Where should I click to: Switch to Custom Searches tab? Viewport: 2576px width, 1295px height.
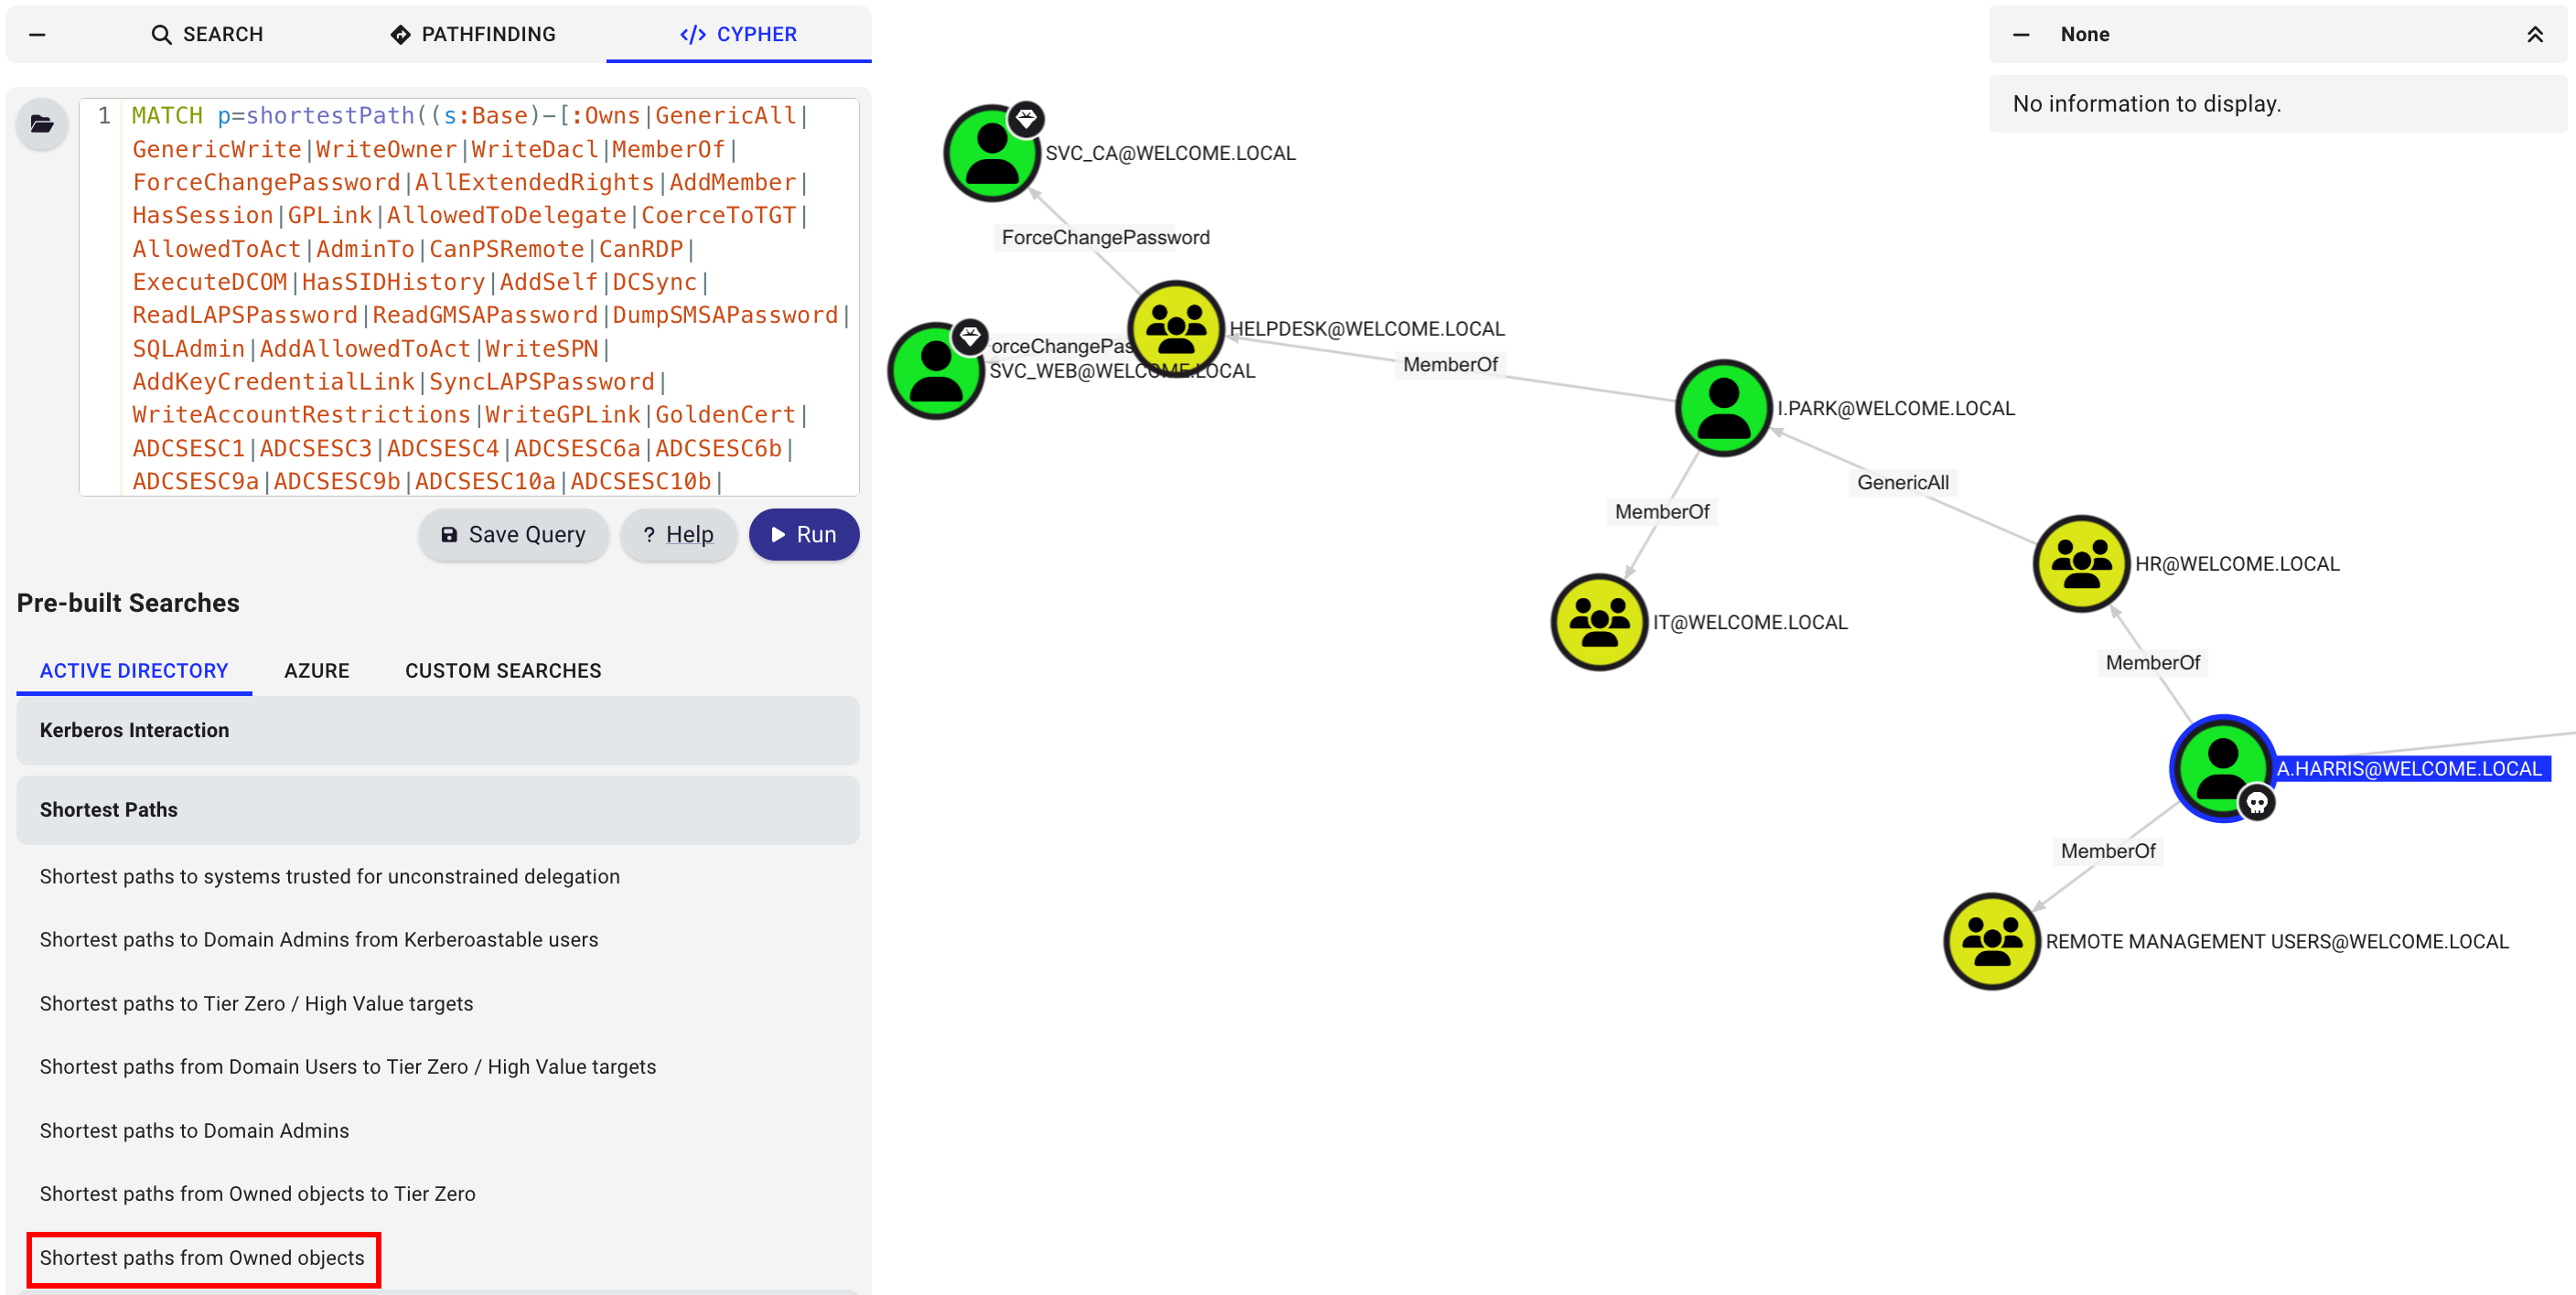pyautogui.click(x=502, y=670)
